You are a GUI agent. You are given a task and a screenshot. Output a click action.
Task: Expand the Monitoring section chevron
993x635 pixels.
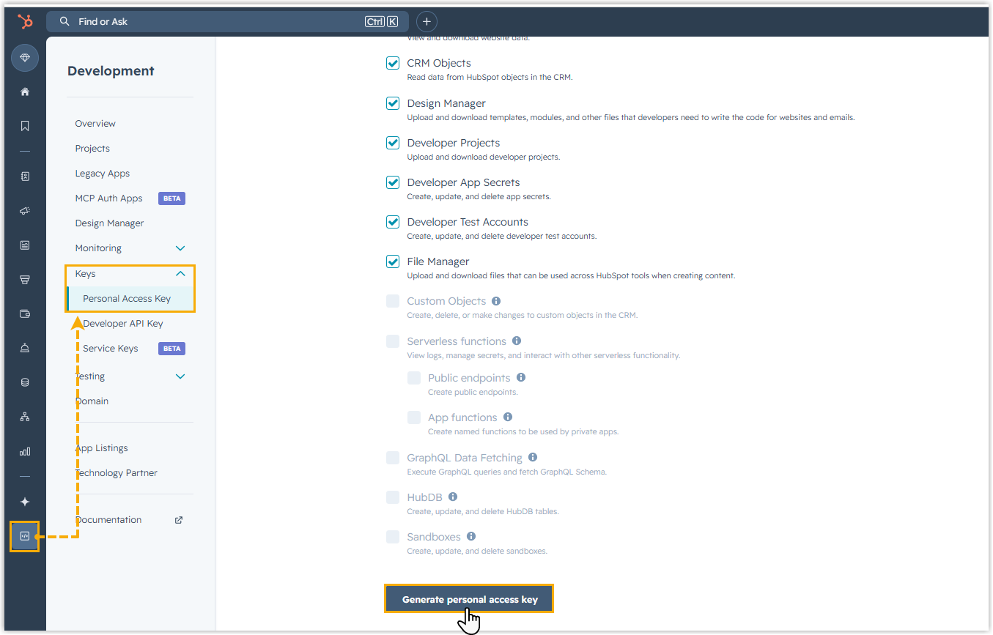pyautogui.click(x=180, y=248)
